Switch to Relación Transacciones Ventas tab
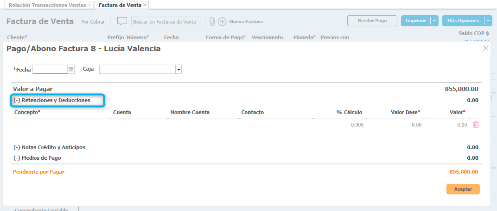Screen dimensions: 497x211 45,5
